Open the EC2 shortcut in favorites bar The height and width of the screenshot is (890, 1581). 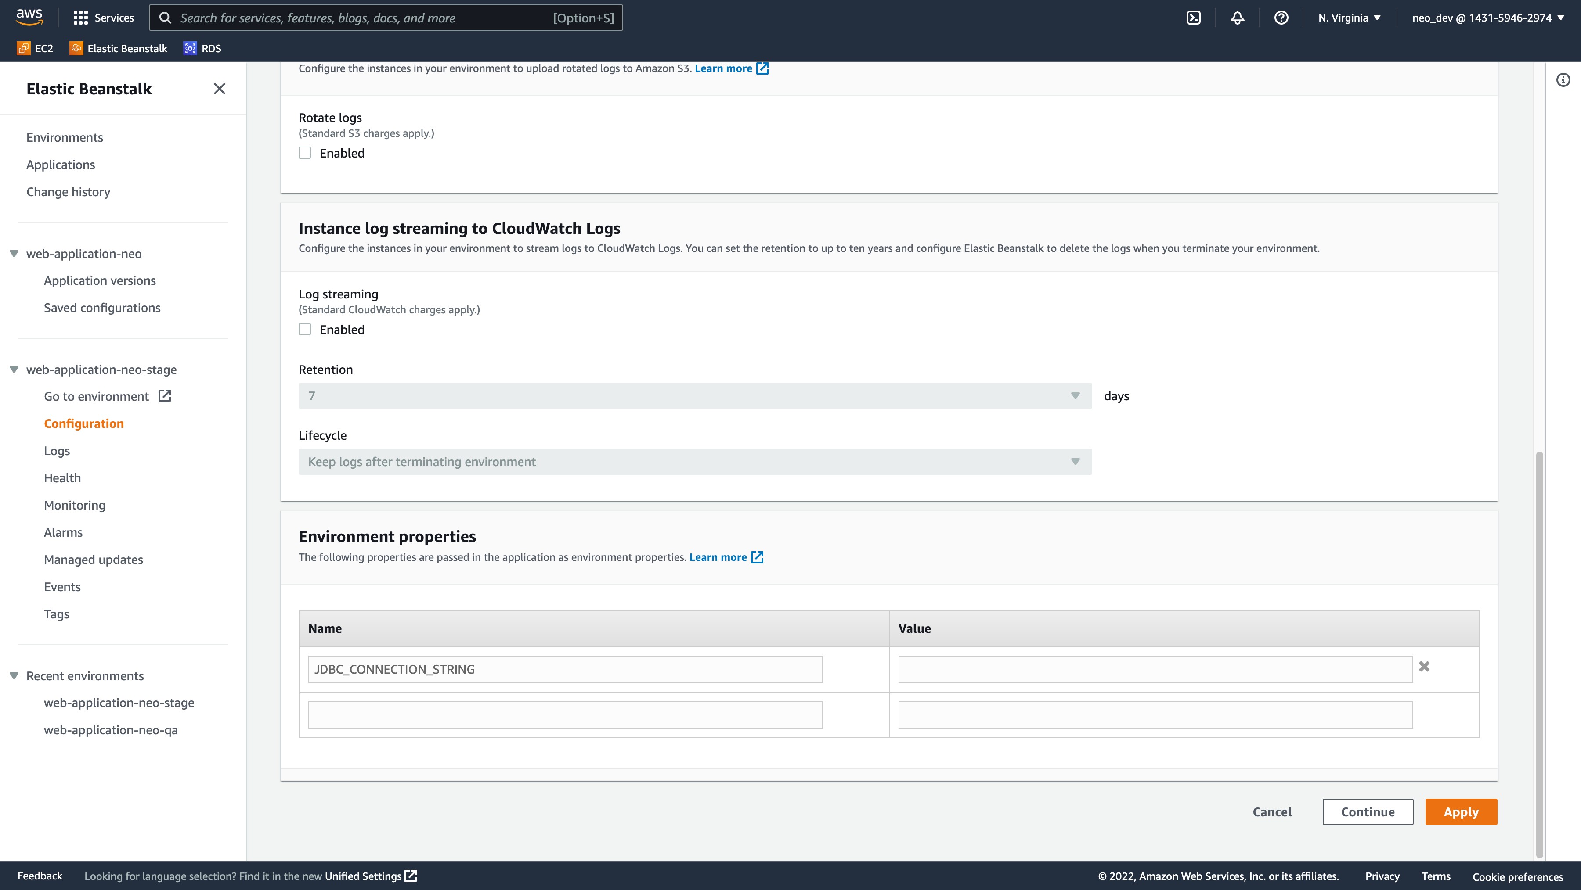pyautogui.click(x=35, y=48)
